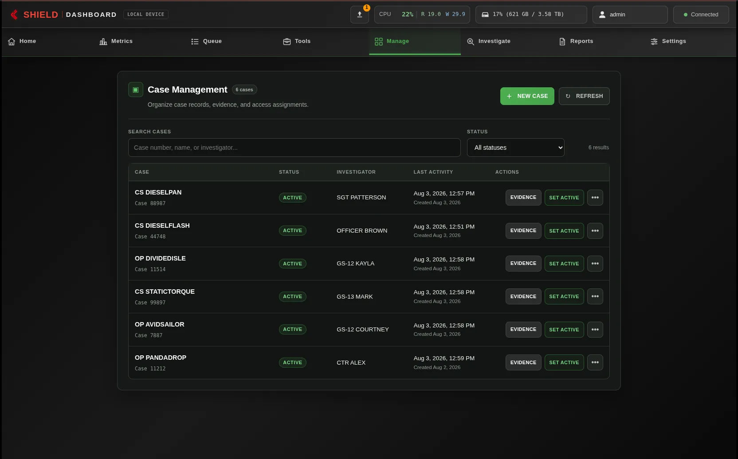Click the Reports document icon
The height and width of the screenshot is (459, 738).
click(562, 42)
